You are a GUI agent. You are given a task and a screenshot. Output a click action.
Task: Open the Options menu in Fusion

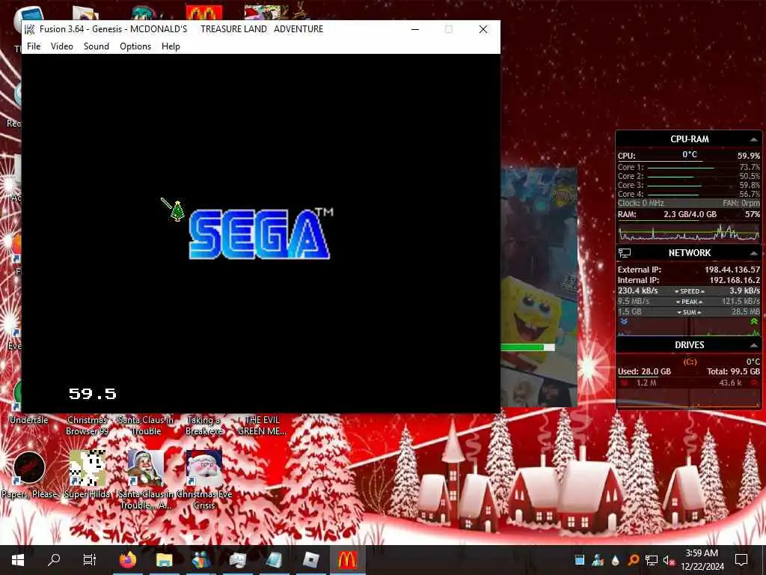(x=135, y=46)
